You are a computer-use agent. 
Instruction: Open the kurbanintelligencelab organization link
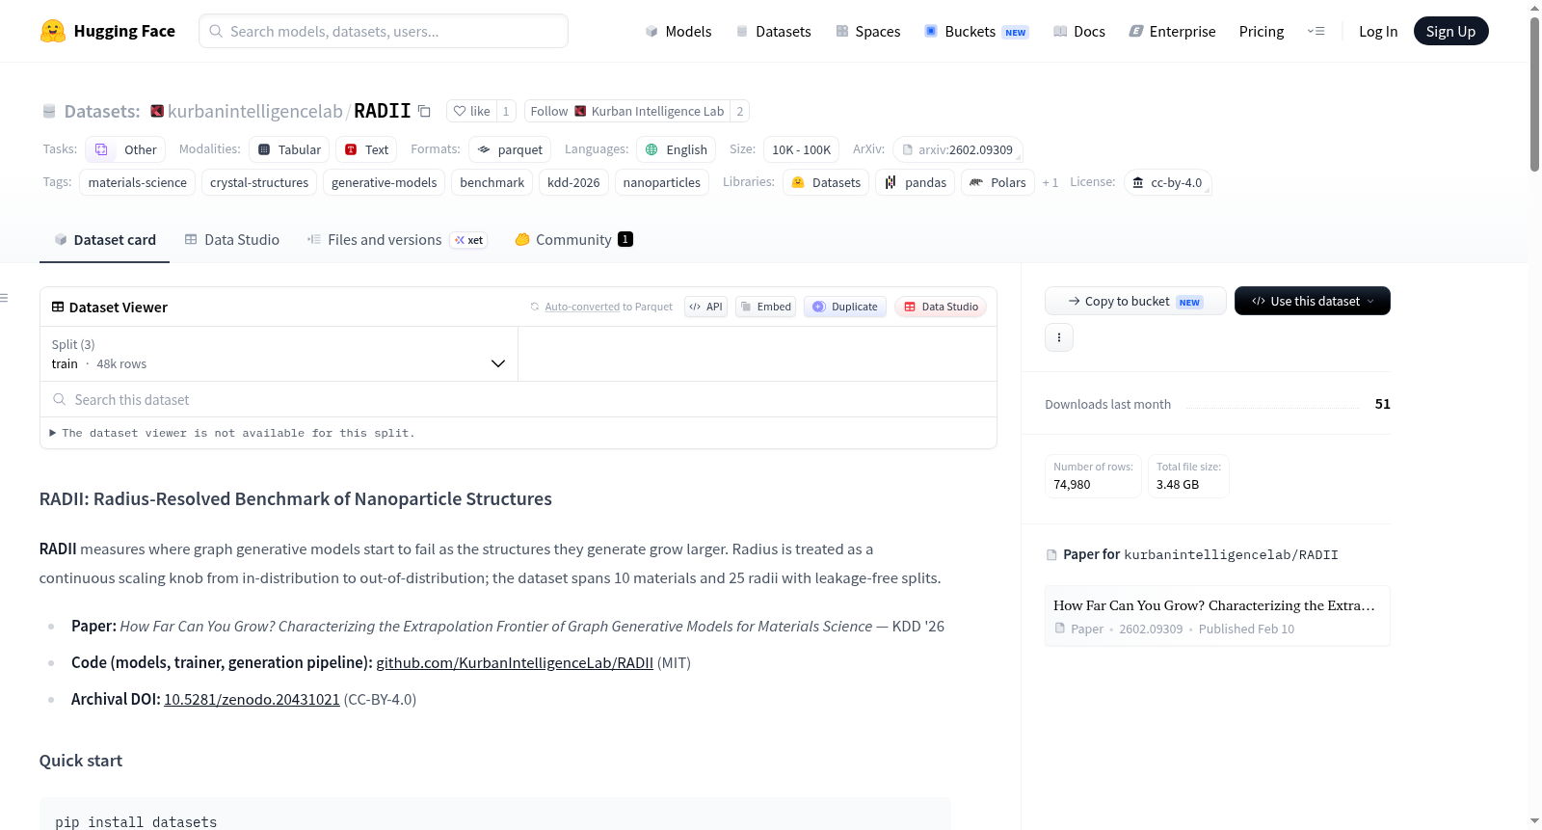coord(254,111)
